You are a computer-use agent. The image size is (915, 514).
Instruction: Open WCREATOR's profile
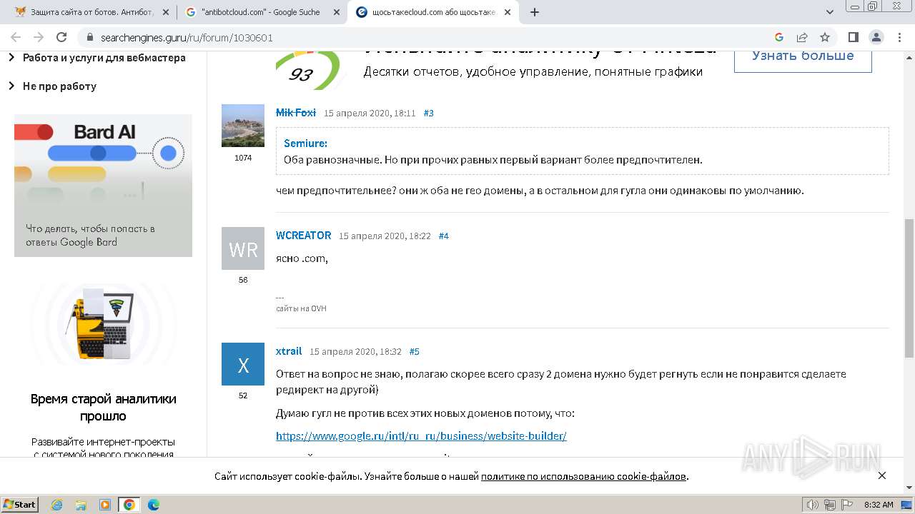pos(304,235)
